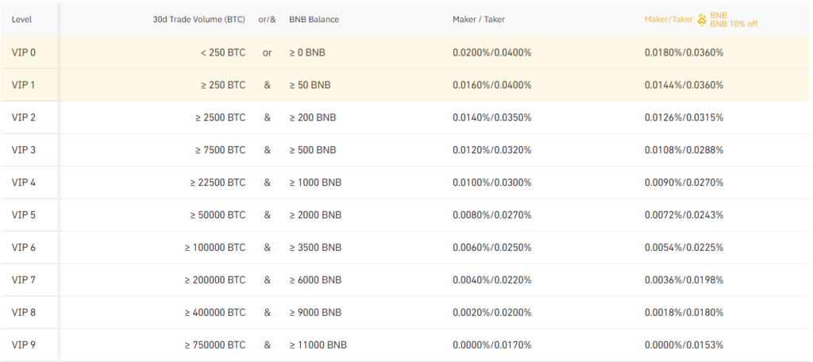Click the VIP 7 level label
Image resolution: width=813 pixels, height=362 pixels.
24,280
